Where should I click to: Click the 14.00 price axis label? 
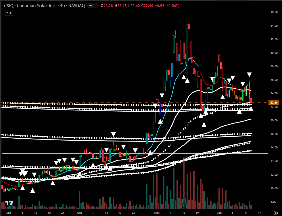274,161
